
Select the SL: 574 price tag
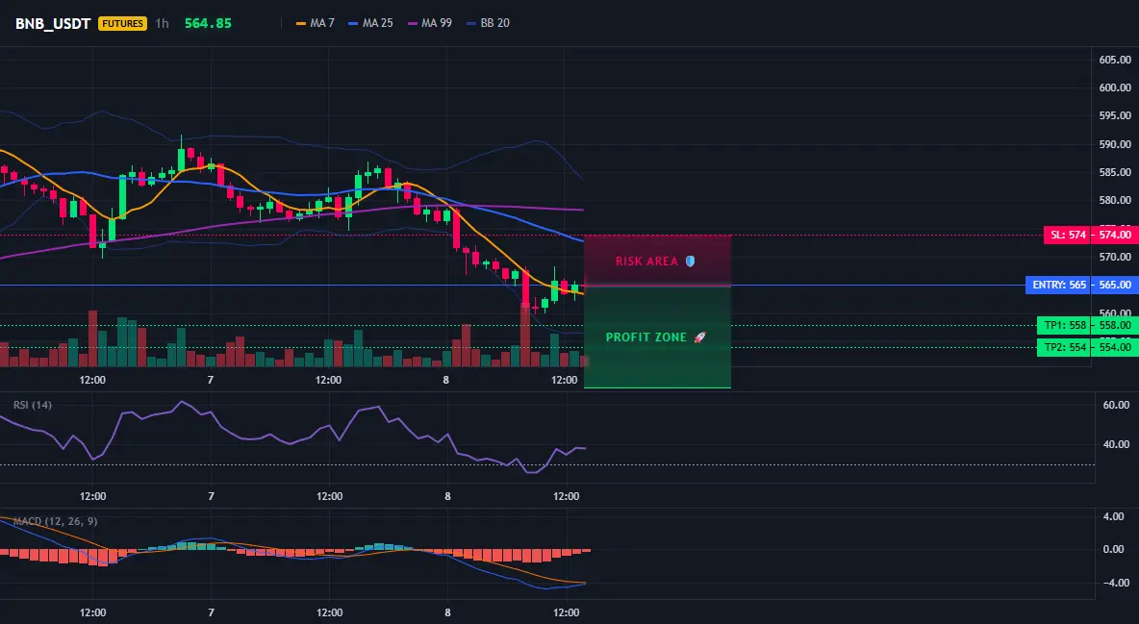coord(1068,235)
